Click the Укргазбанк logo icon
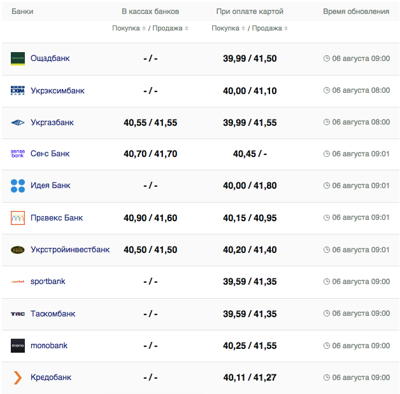This screenshot has height=394, width=400. pyautogui.click(x=18, y=123)
